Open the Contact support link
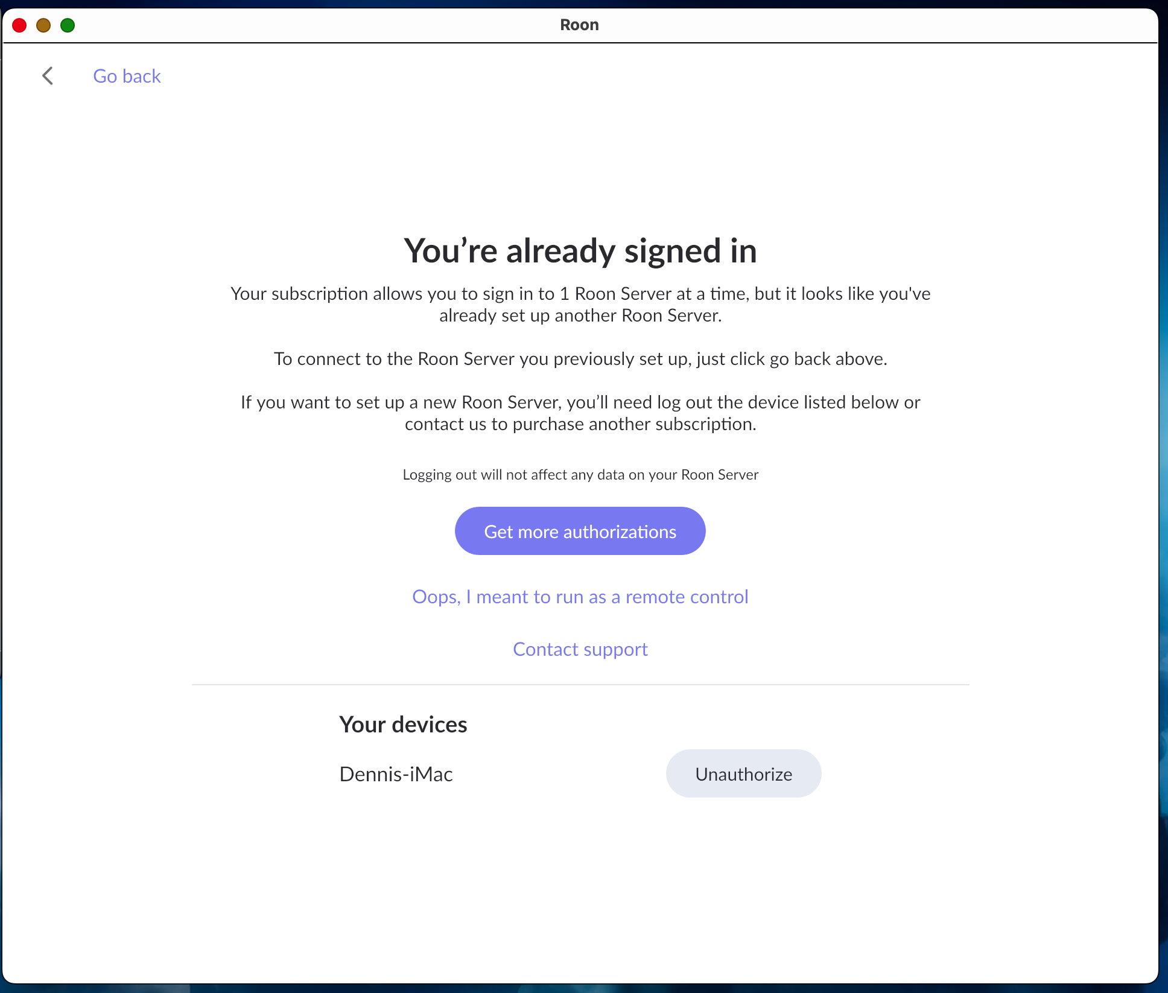The height and width of the screenshot is (993, 1168). pos(580,649)
